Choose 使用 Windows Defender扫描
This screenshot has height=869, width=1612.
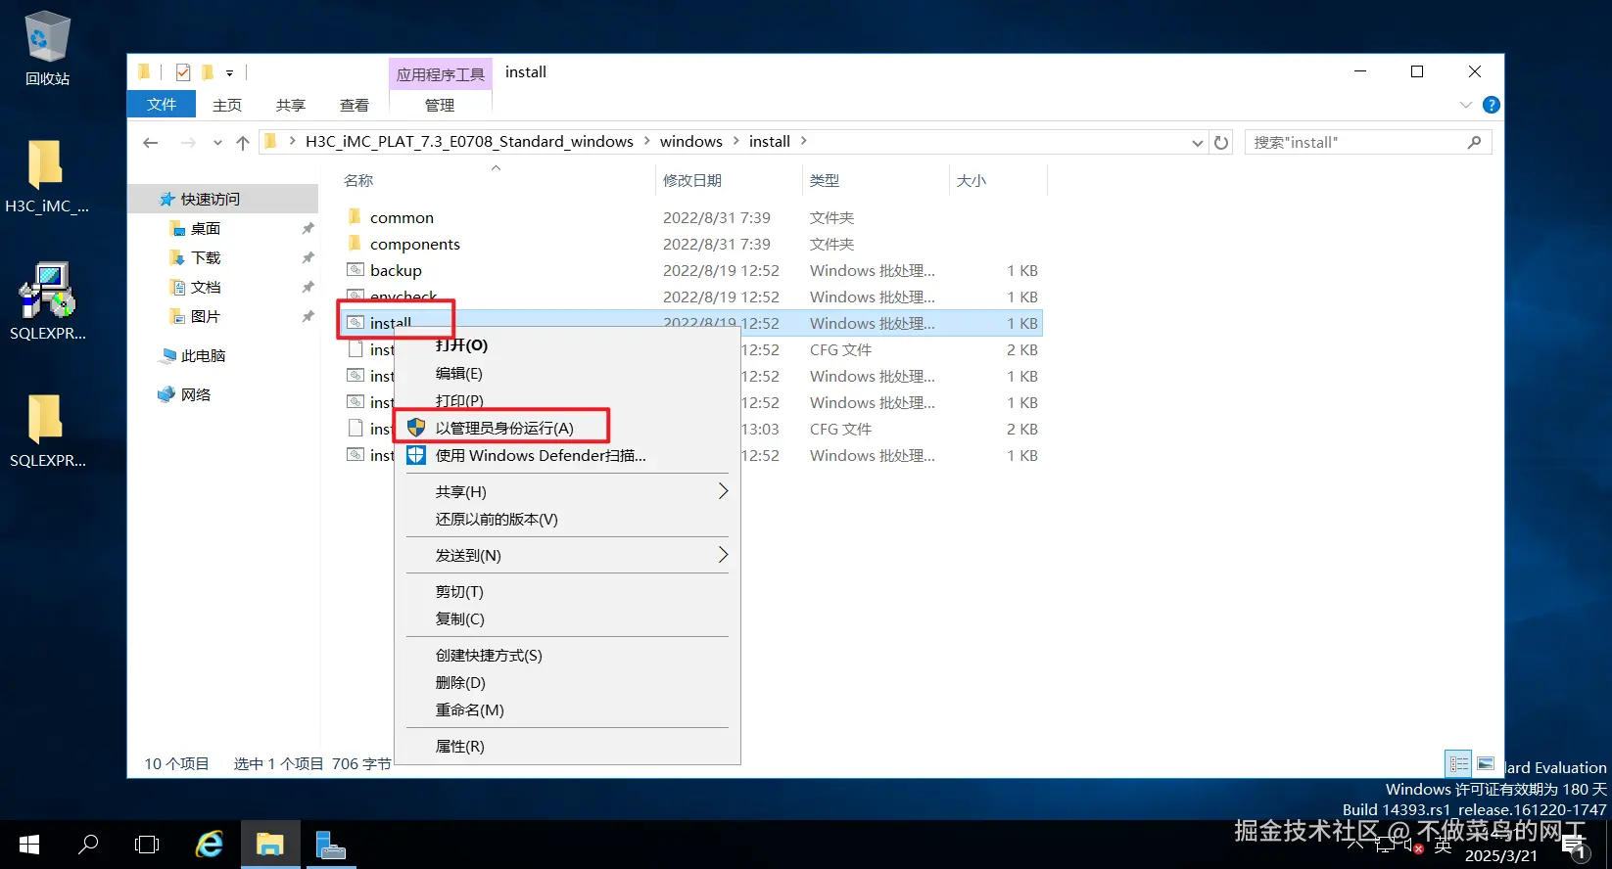(567, 455)
